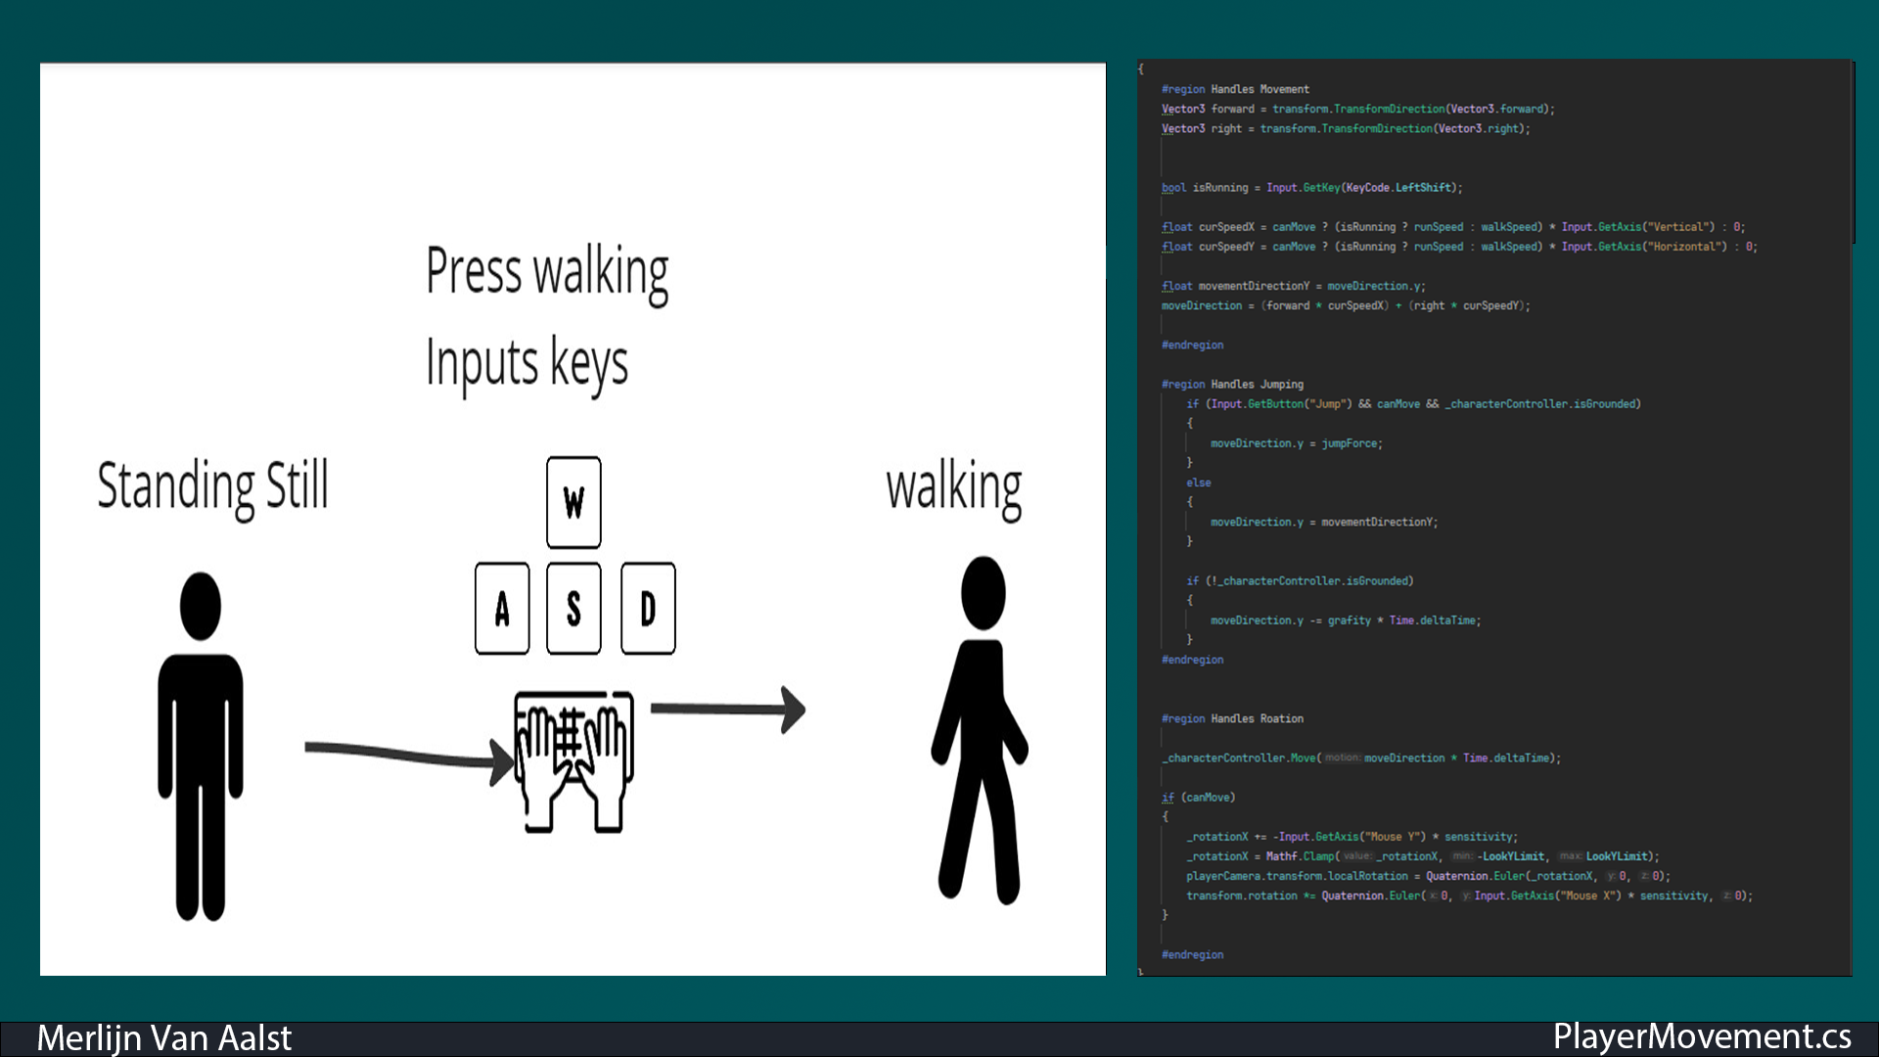
Task: Click the hands-on-keyboard icon
Action: point(573,761)
